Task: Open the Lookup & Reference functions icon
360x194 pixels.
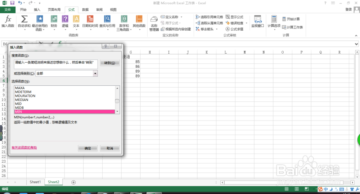Action: [x=107, y=22]
